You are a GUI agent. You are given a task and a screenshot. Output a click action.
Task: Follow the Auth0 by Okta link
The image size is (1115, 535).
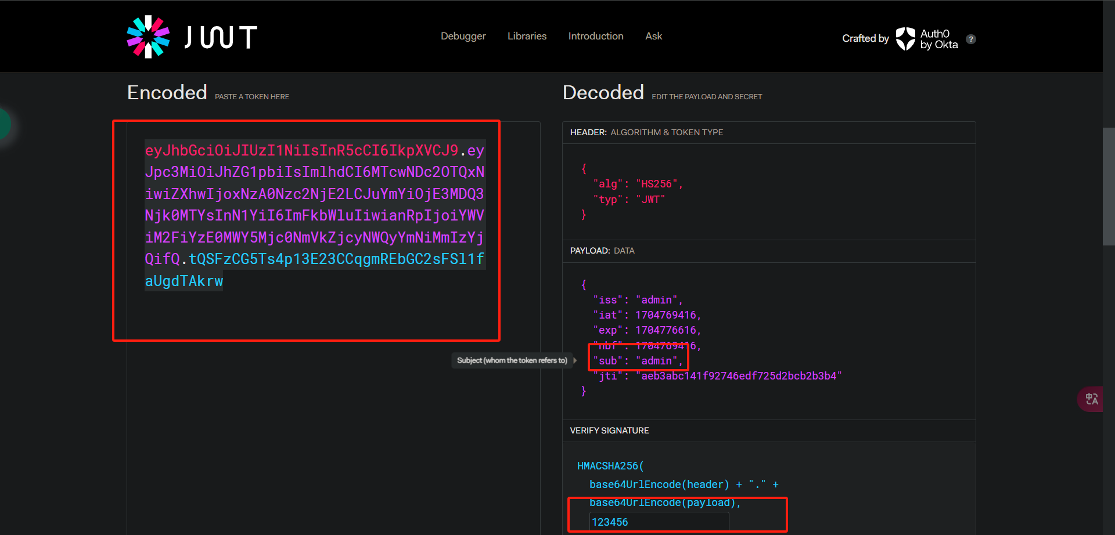tap(927, 39)
